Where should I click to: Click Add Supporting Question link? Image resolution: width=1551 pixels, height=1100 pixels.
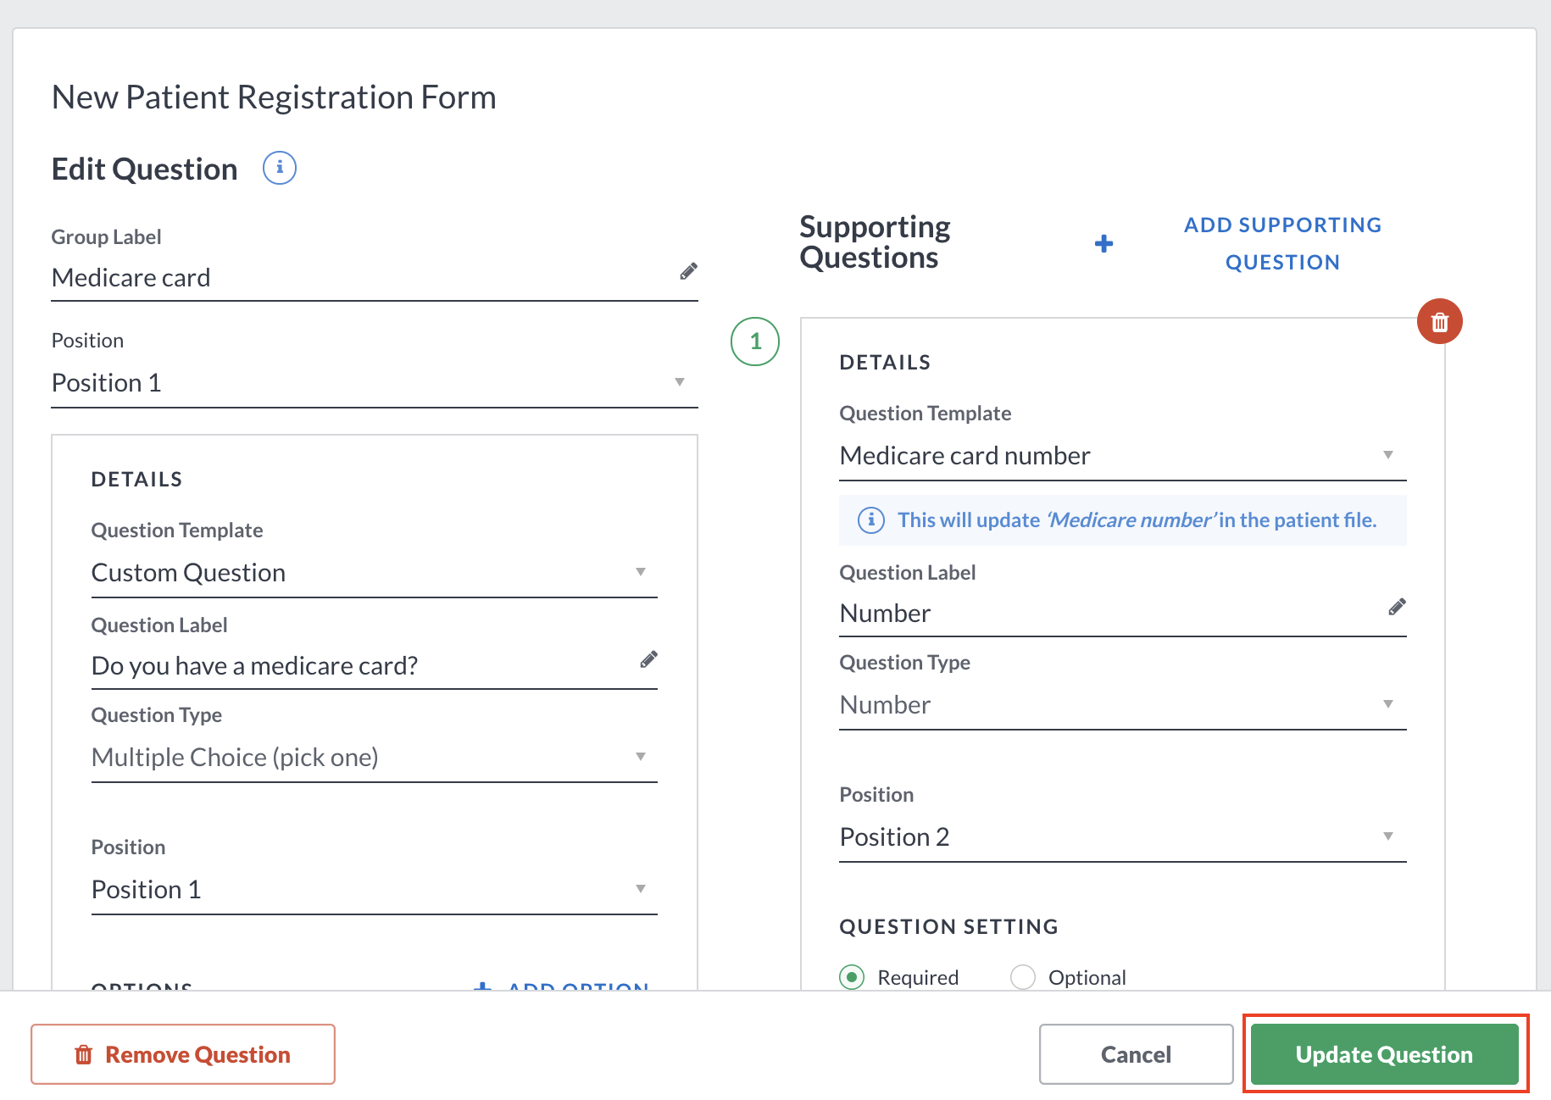point(1282,244)
